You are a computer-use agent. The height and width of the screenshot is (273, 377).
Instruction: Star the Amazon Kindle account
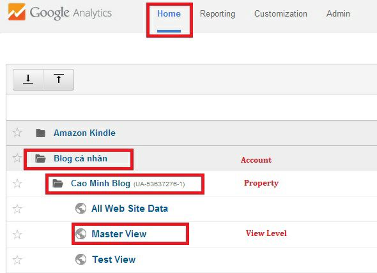click(17, 133)
